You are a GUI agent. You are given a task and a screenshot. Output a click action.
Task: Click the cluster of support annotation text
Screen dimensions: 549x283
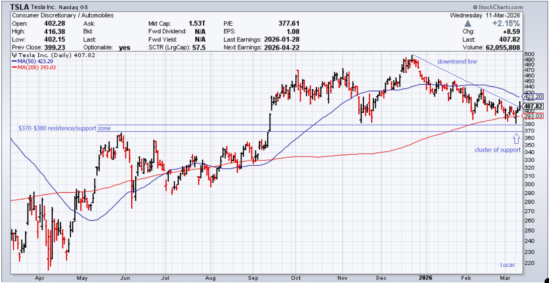(x=498, y=150)
